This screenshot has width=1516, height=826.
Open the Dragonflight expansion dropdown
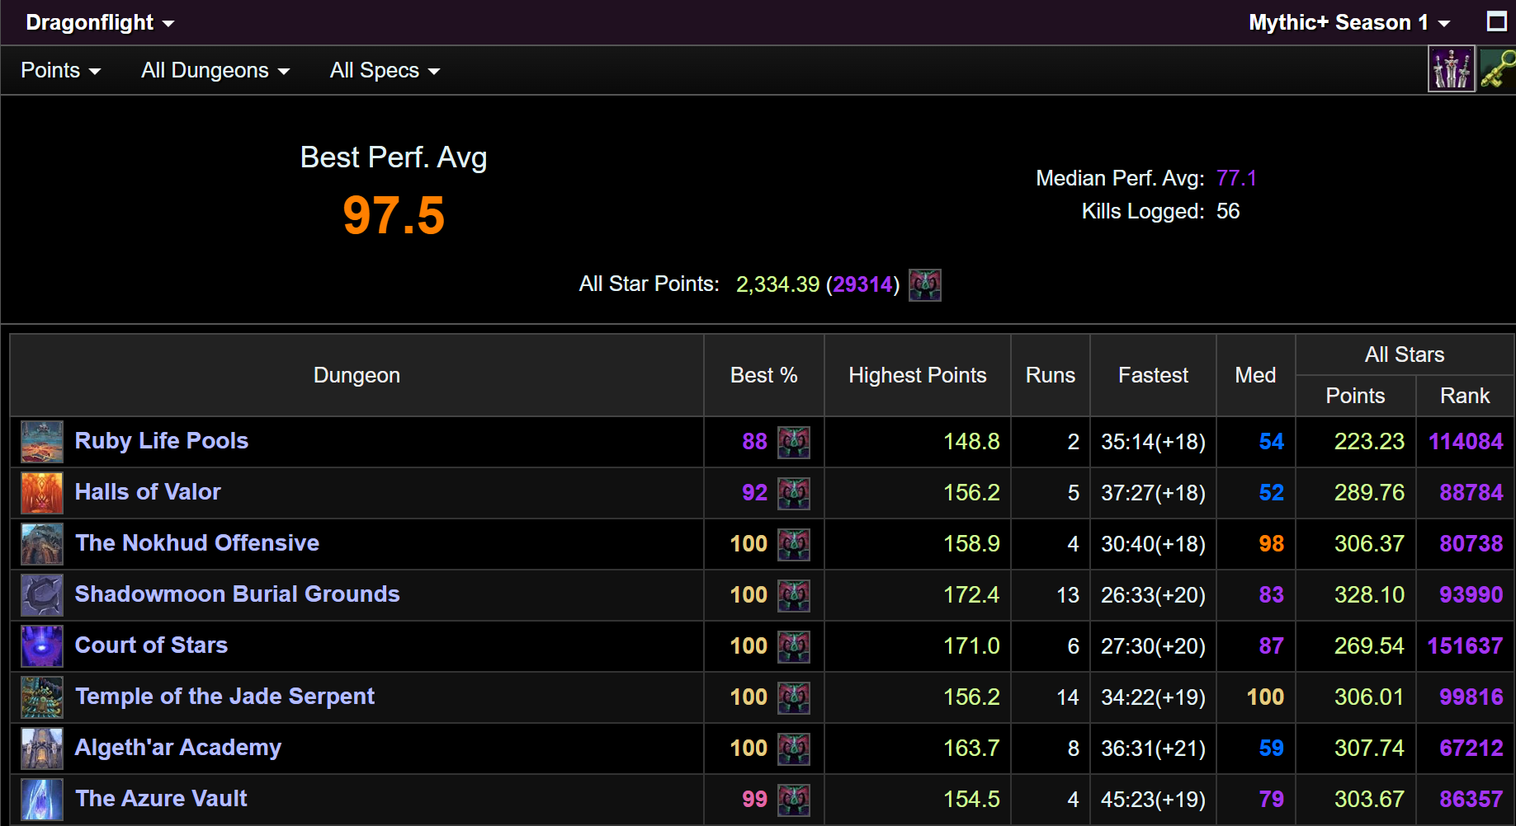(100, 22)
